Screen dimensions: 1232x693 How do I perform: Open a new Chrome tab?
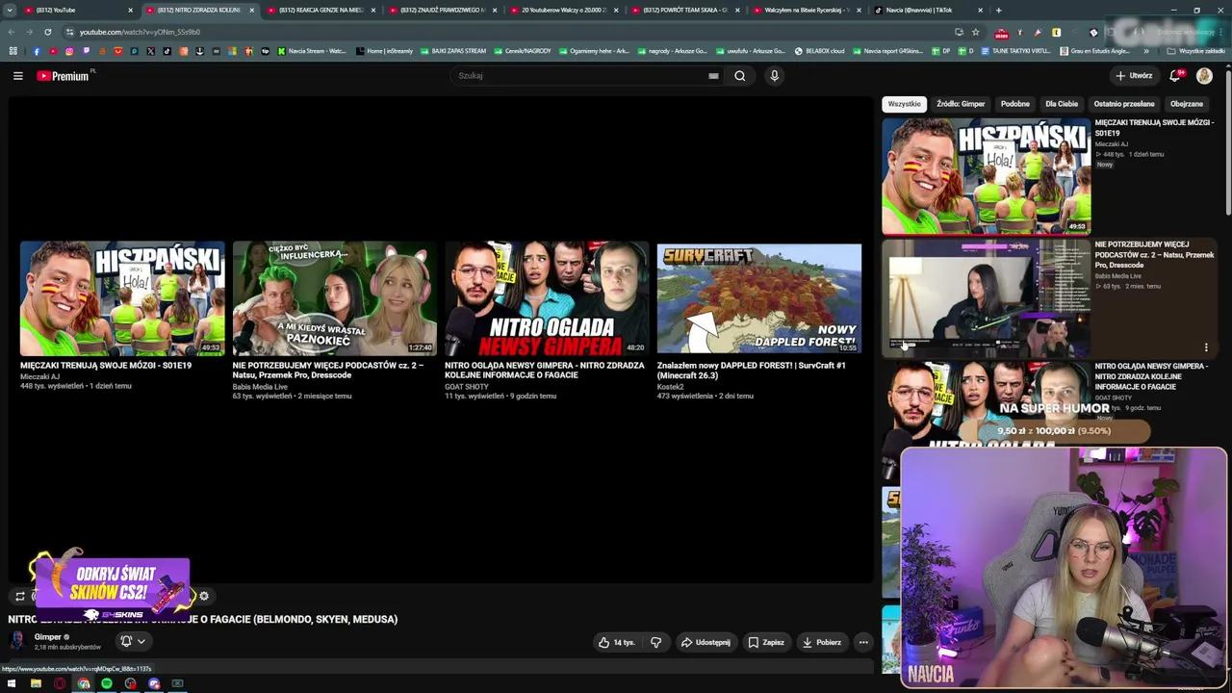tap(998, 11)
